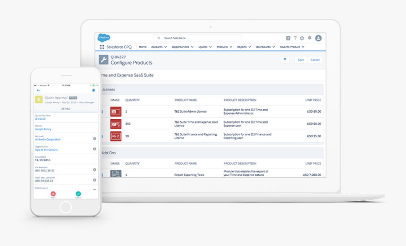Tap the info icon beside List Amount

point(94,170)
